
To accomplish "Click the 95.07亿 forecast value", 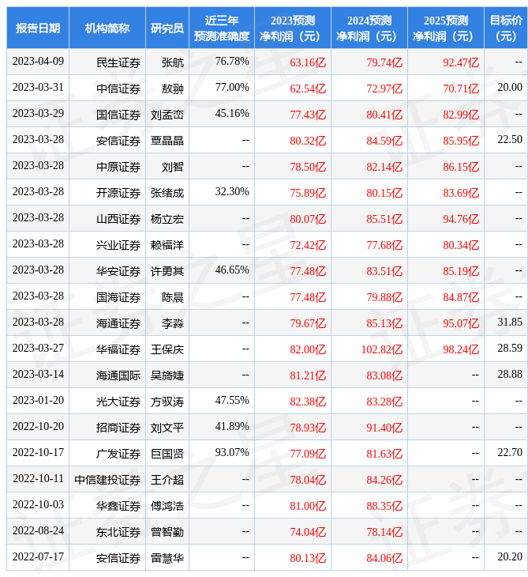I will (461, 323).
